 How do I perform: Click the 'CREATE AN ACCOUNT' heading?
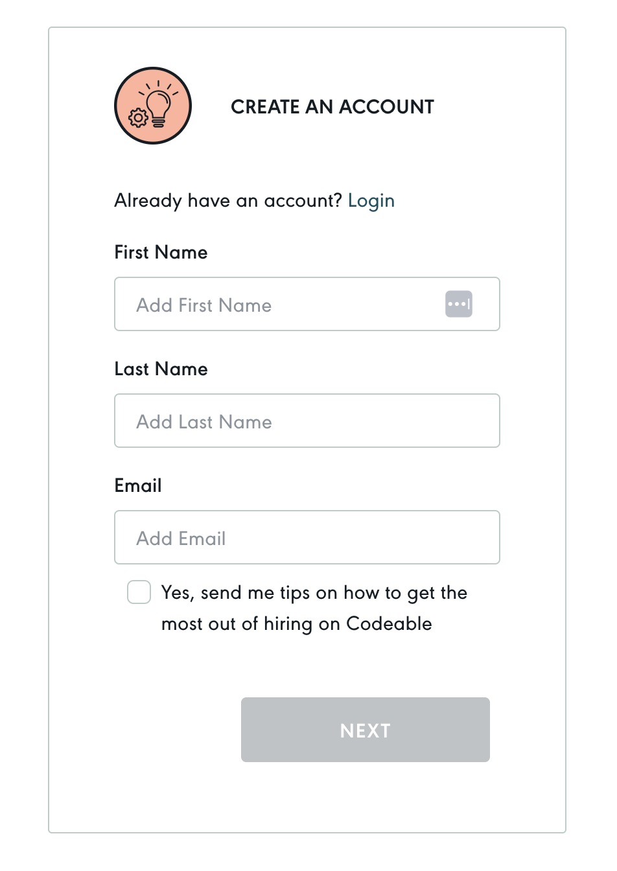[x=332, y=107]
